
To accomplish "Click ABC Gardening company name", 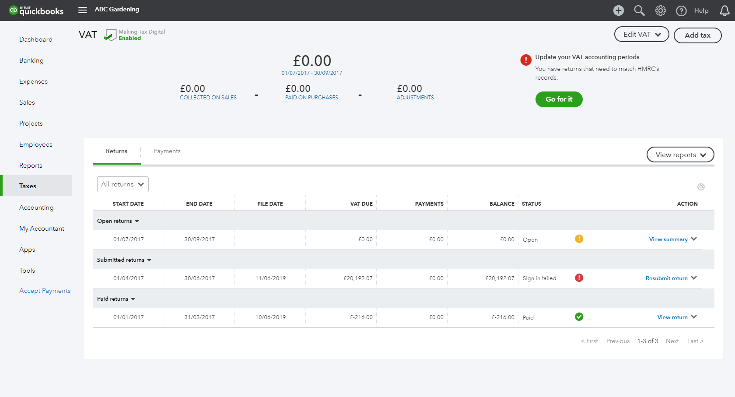I will 117,9.
